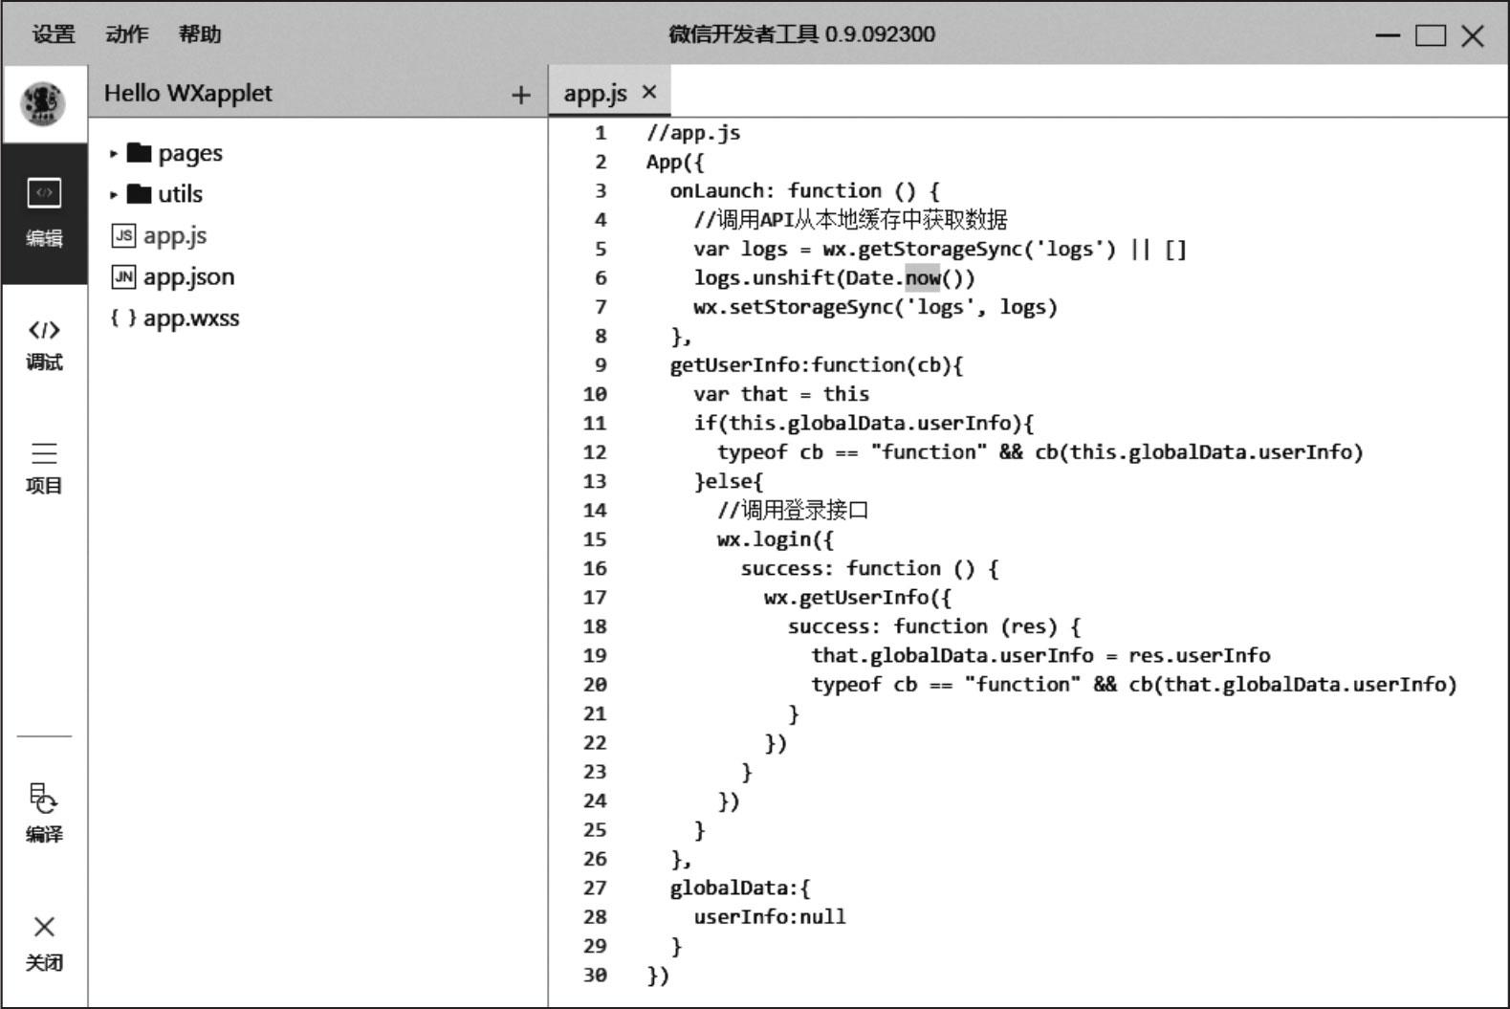Click 'var that = this' line
This screenshot has height=1009, width=1510.
pos(781,394)
